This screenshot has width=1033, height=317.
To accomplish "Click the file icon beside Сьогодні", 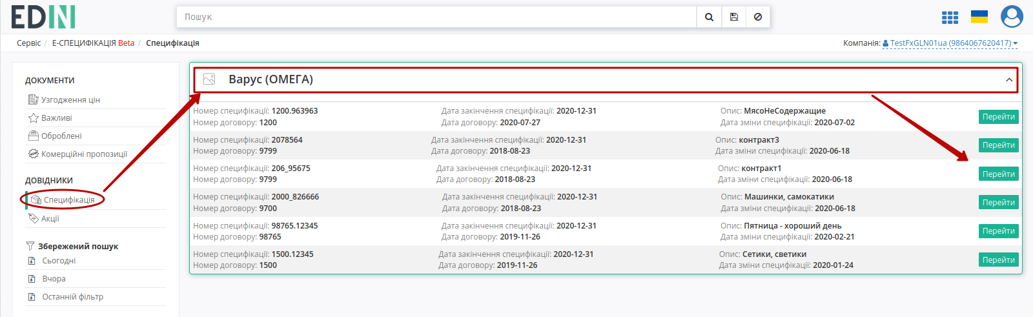I will tap(32, 261).
